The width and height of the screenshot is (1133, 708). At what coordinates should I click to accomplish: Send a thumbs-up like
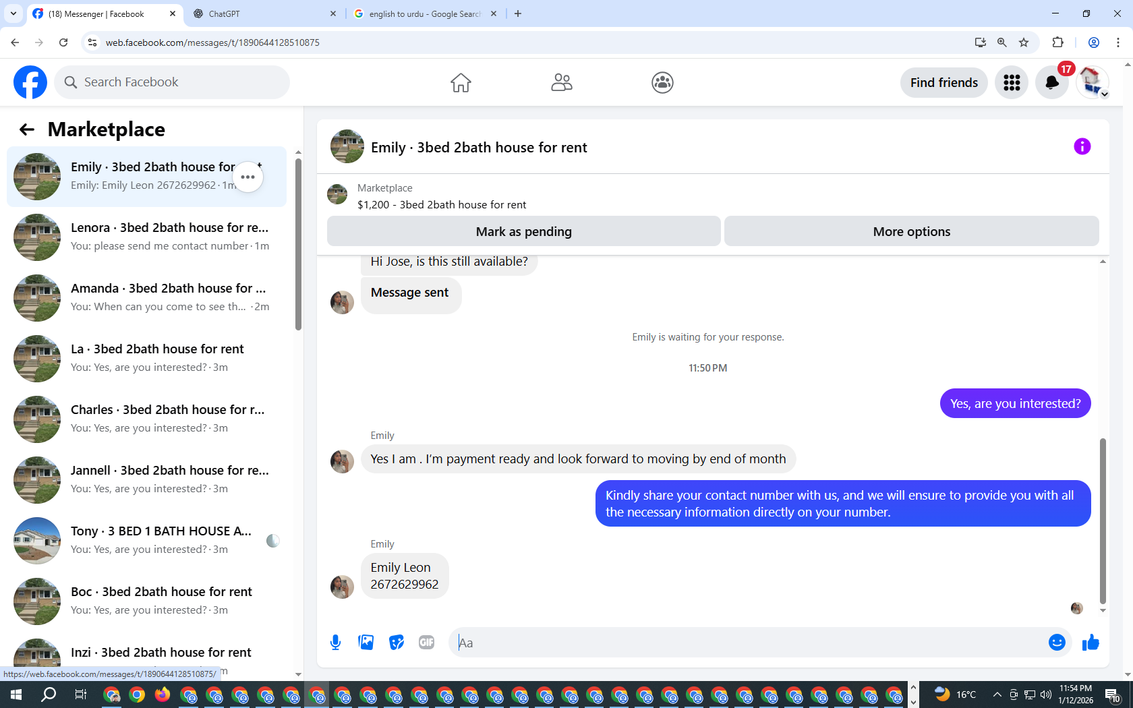(1091, 643)
